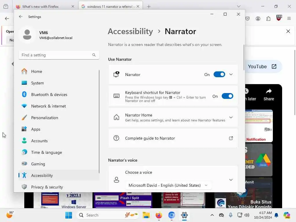Open Firefox list all tabs dropdown

238,7
